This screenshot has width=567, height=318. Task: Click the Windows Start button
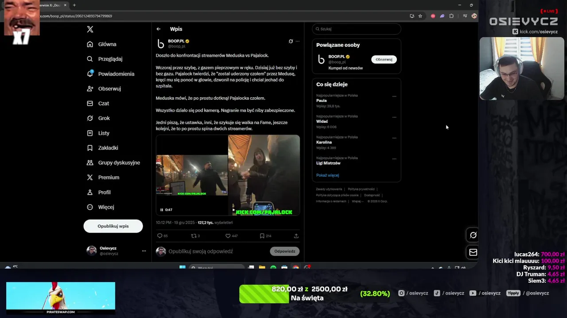(182, 268)
